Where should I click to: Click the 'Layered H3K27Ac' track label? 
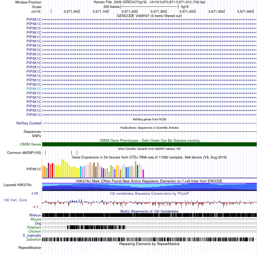[18, 185]
